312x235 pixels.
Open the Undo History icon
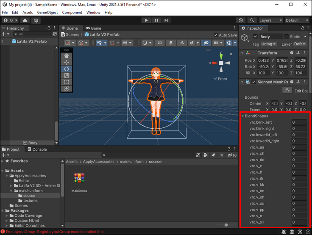[241, 20]
